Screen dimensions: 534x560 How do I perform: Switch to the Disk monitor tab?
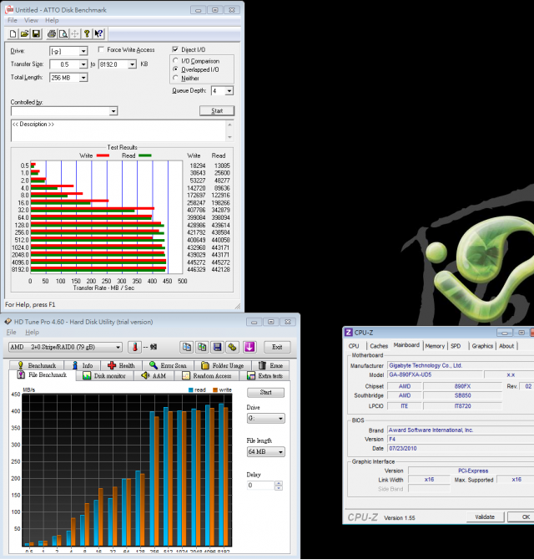pyautogui.click(x=104, y=376)
